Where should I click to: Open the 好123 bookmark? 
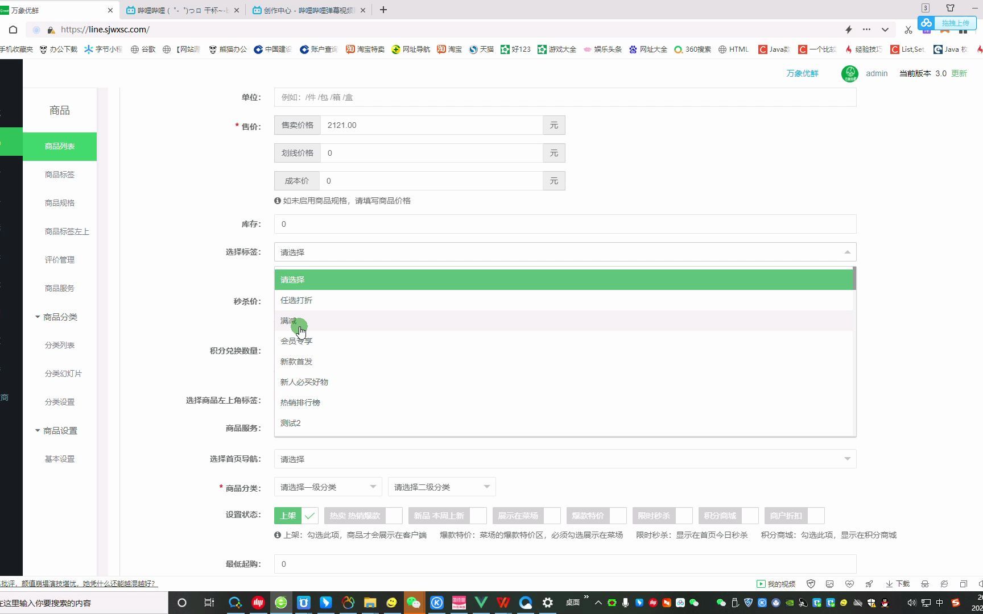(515, 49)
